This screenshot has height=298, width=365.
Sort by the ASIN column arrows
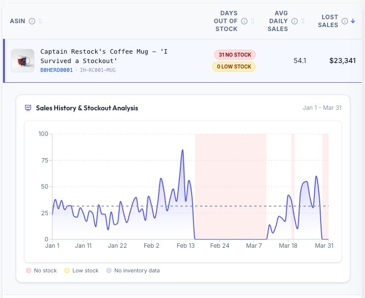pyautogui.click(x=40, y=21)
